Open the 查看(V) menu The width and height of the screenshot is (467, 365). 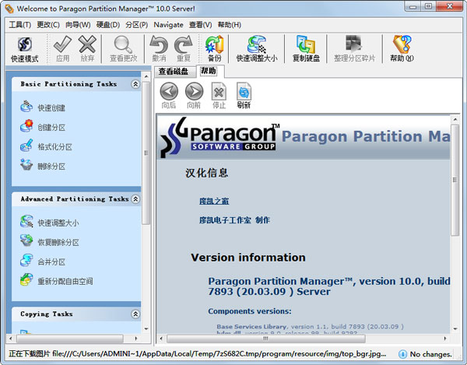(201, 25)
